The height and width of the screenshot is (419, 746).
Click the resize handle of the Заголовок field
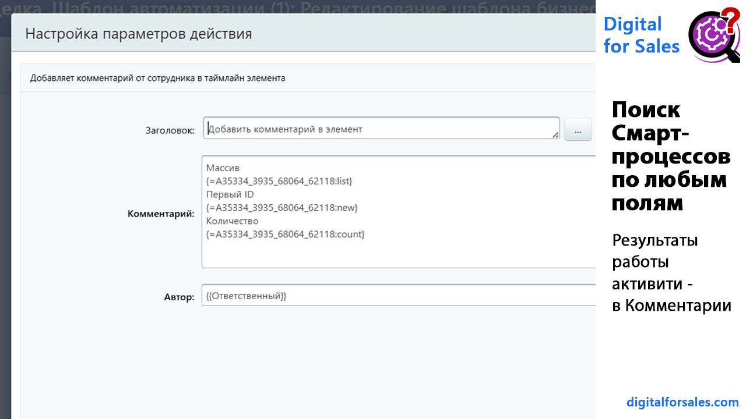point(555,134)
